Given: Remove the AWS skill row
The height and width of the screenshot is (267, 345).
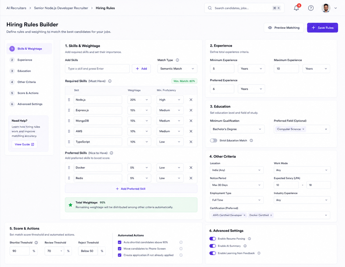Looking at the screenshot, I should (191, 131).
